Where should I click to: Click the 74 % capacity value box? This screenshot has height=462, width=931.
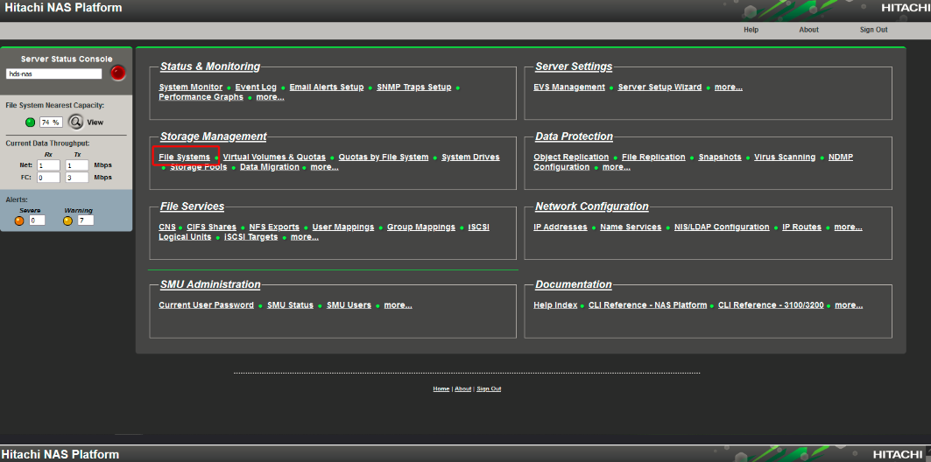click(51, 122)
